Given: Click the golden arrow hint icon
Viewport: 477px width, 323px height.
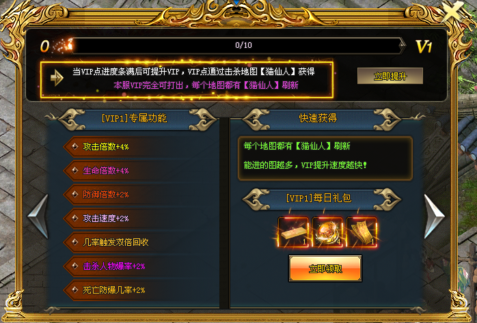Looking at the screenshot, I should click(x=57, y=78).
